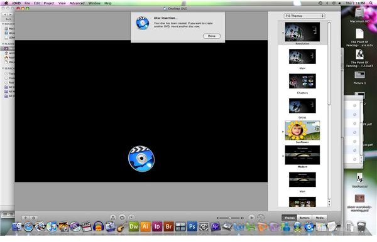Click the volume slider handle
The width and height of the screenshot is (377, 242).
tap(229, 218)
